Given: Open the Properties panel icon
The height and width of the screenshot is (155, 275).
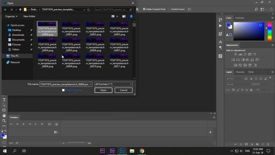Looking at the screenshot, I should pyautogui.click(x=220, y=34).
